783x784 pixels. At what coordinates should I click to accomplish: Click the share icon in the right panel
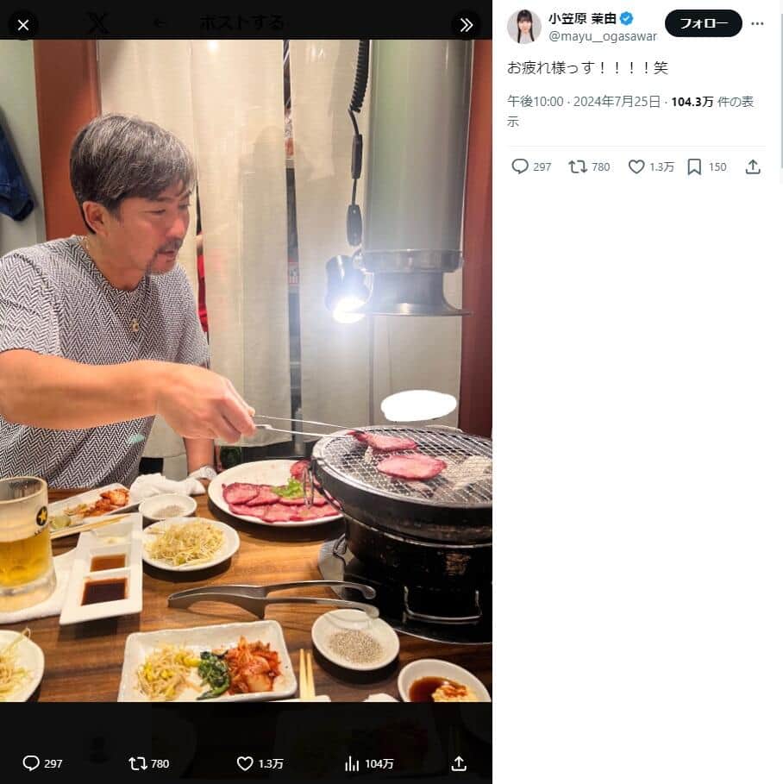[x=753, y=166]
